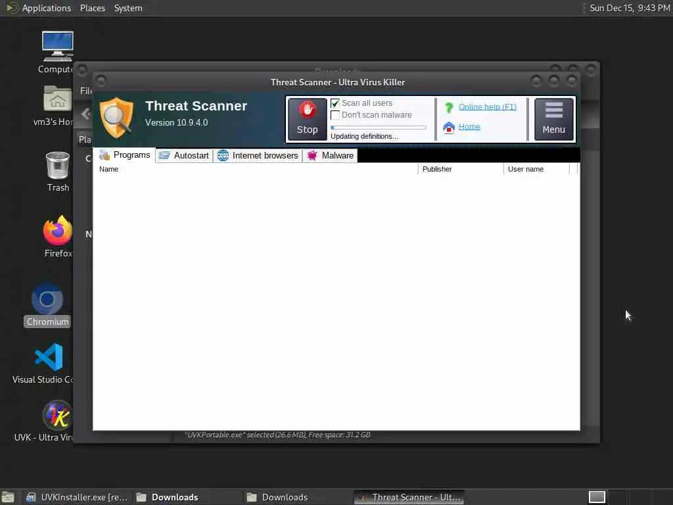The height and width of the screenshot is (505, 673).
Task: Sort list by the User name column header
Action: tap(536, 169)
